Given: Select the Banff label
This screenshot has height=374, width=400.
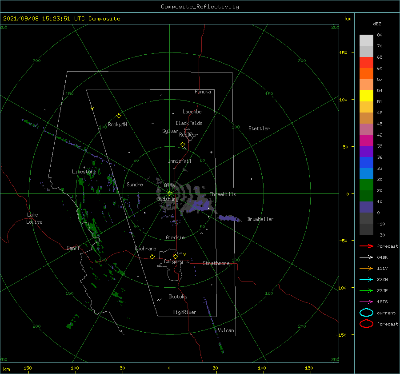Looking at the screenshot, I should pyautogui.click(x=73, y=248).
